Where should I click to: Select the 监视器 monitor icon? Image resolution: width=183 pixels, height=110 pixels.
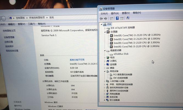click(108, 64)
